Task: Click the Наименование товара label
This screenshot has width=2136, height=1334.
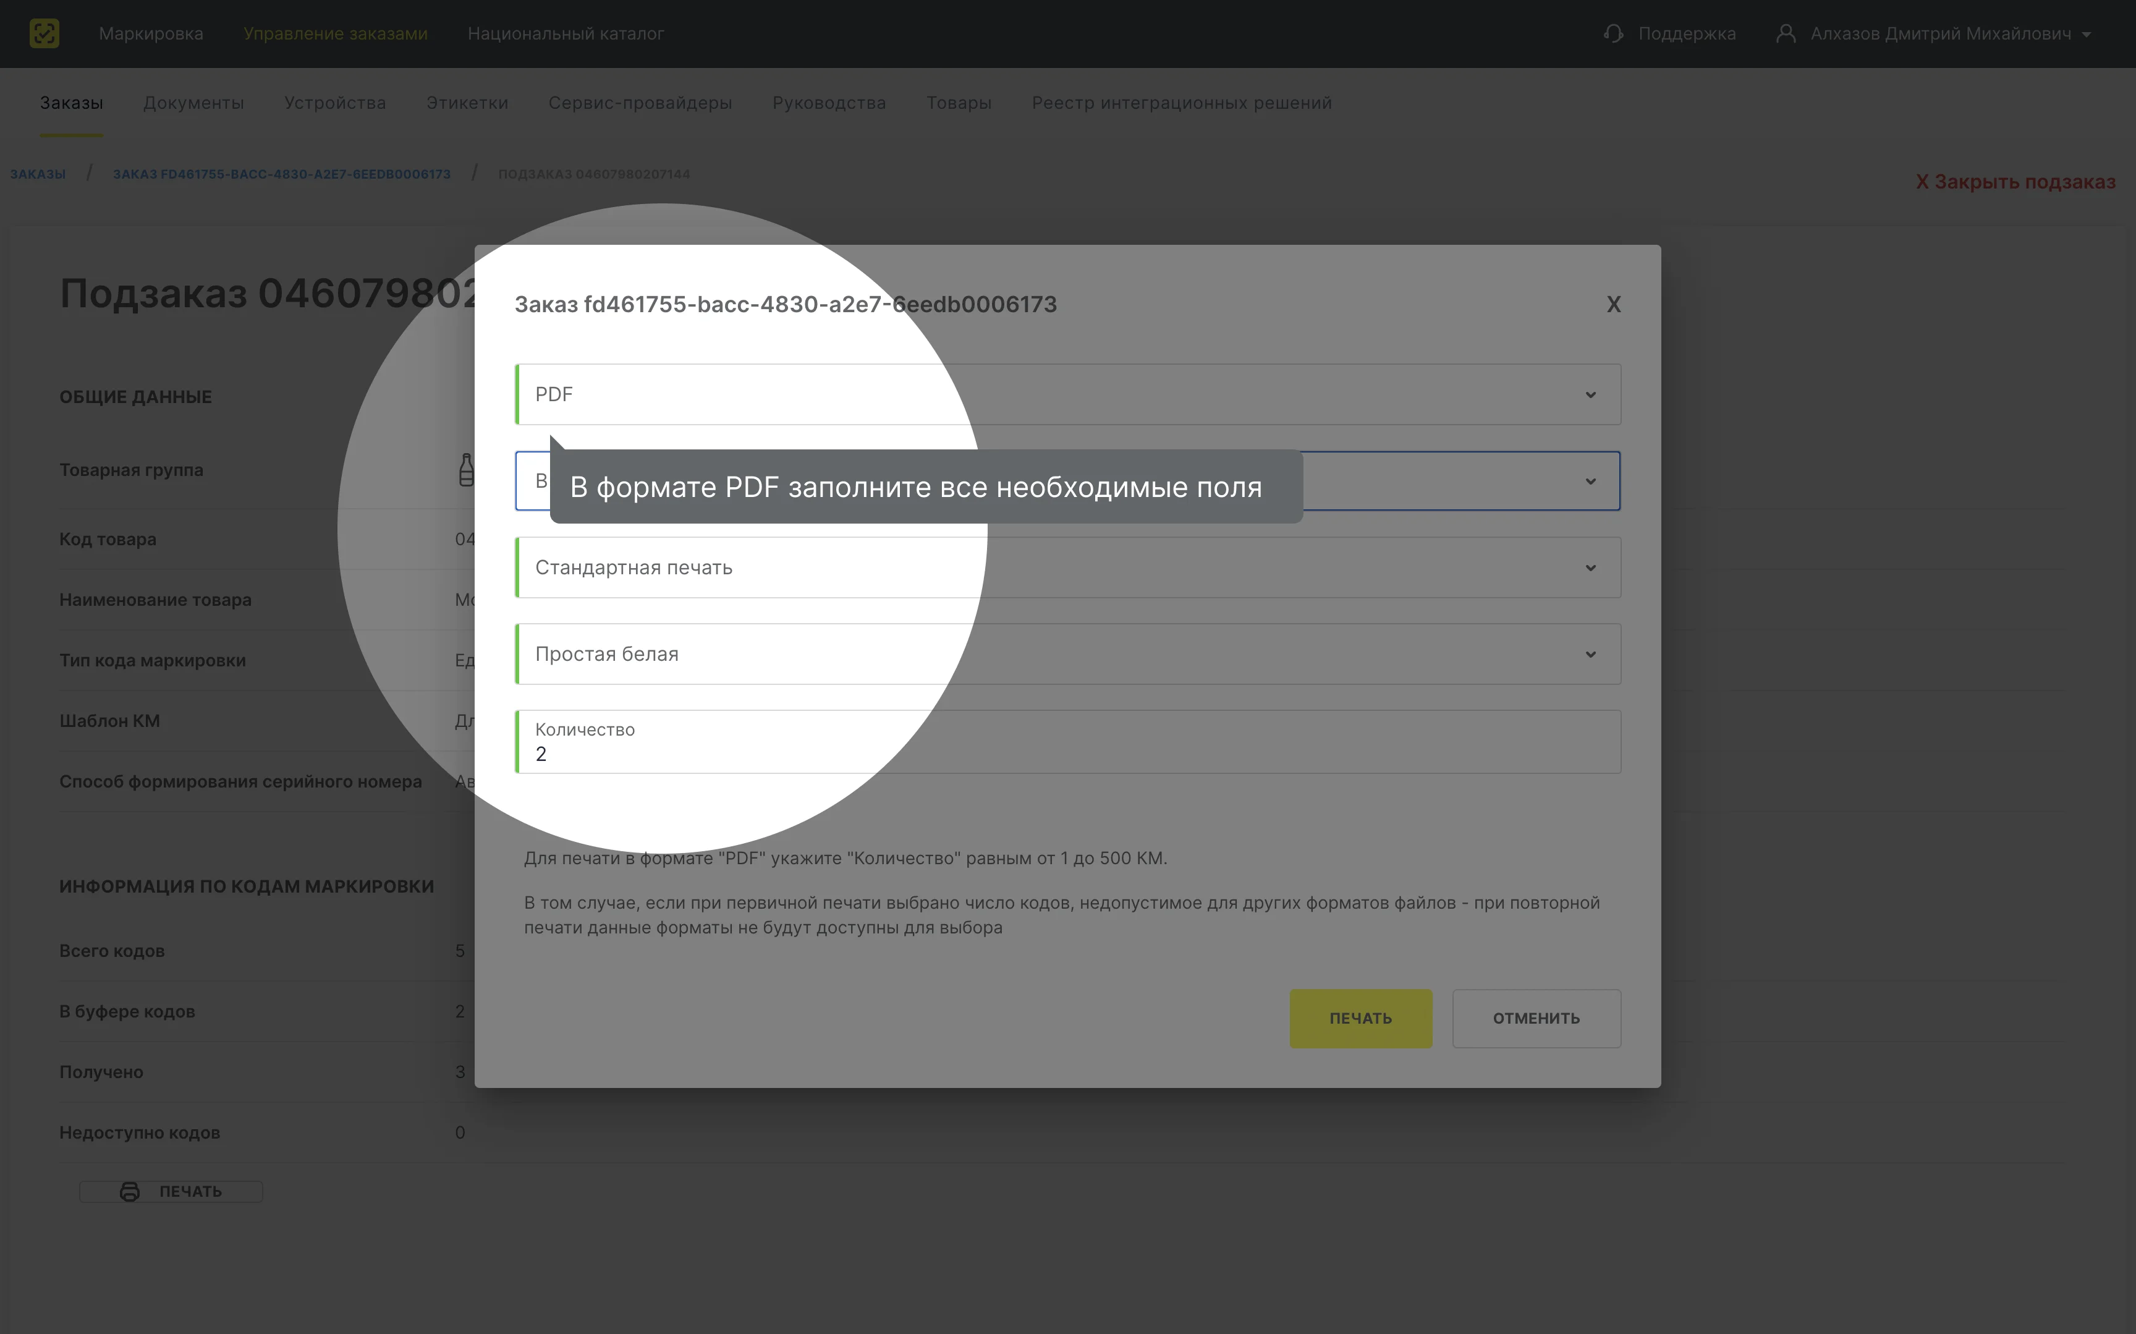Action: 155,600
